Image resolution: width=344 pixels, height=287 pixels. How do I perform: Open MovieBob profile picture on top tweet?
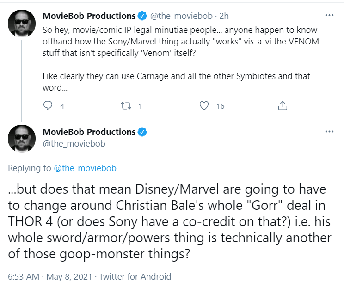click(x=22, y=23)
